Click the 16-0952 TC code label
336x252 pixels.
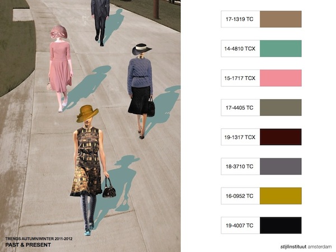click(x=239, y=196)
